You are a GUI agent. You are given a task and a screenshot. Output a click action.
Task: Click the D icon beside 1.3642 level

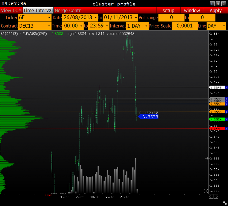[226, 87]
